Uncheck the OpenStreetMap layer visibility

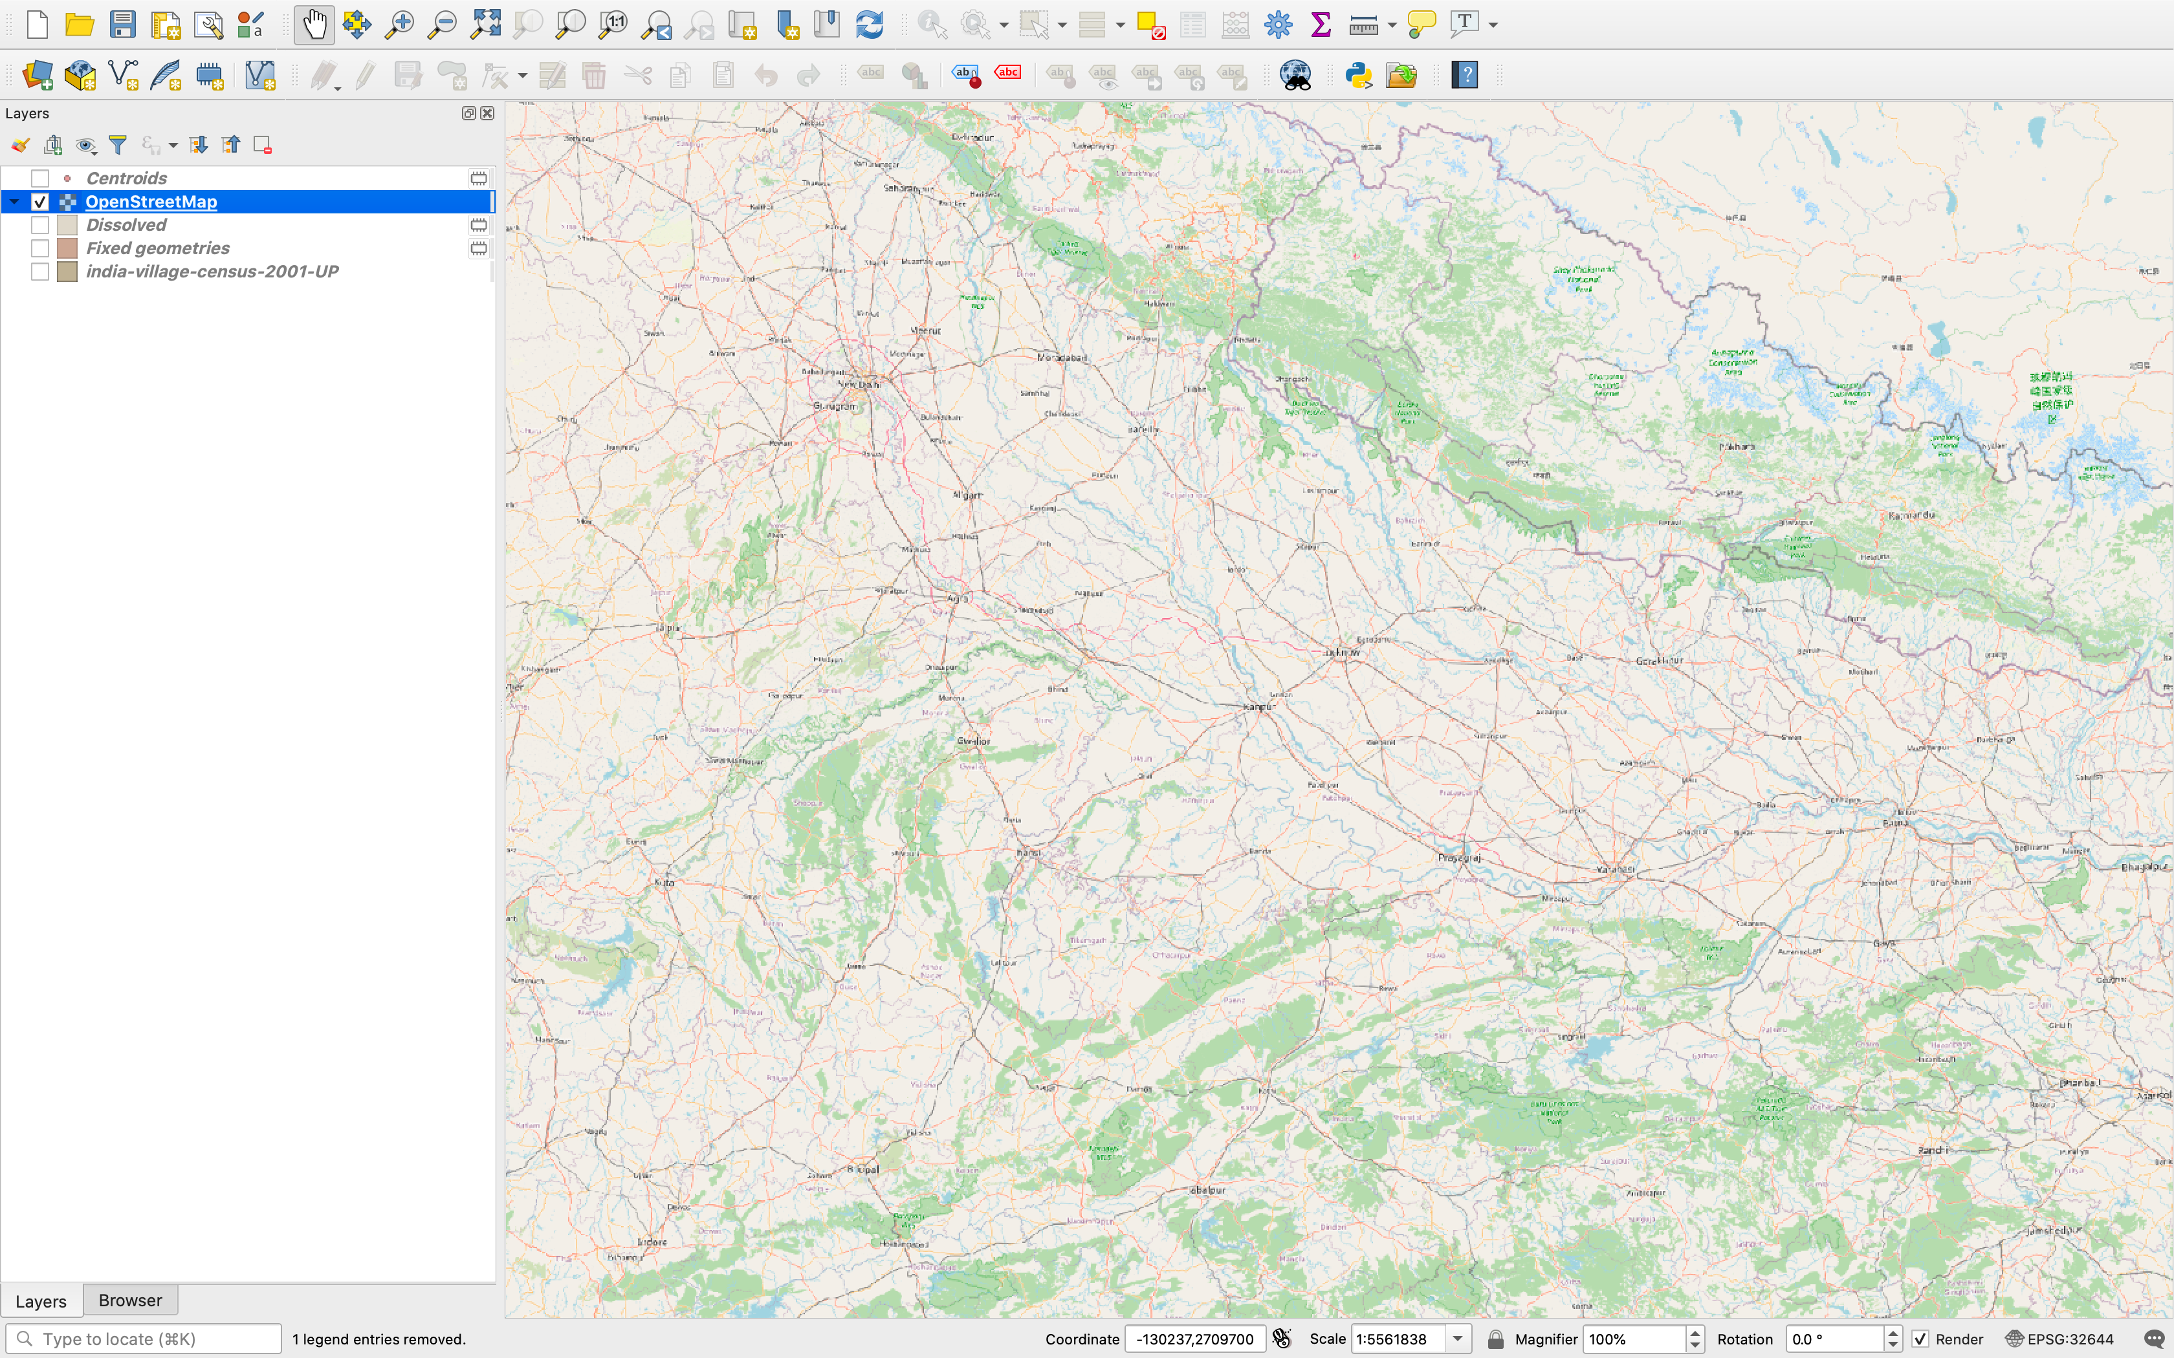(39, 202)
